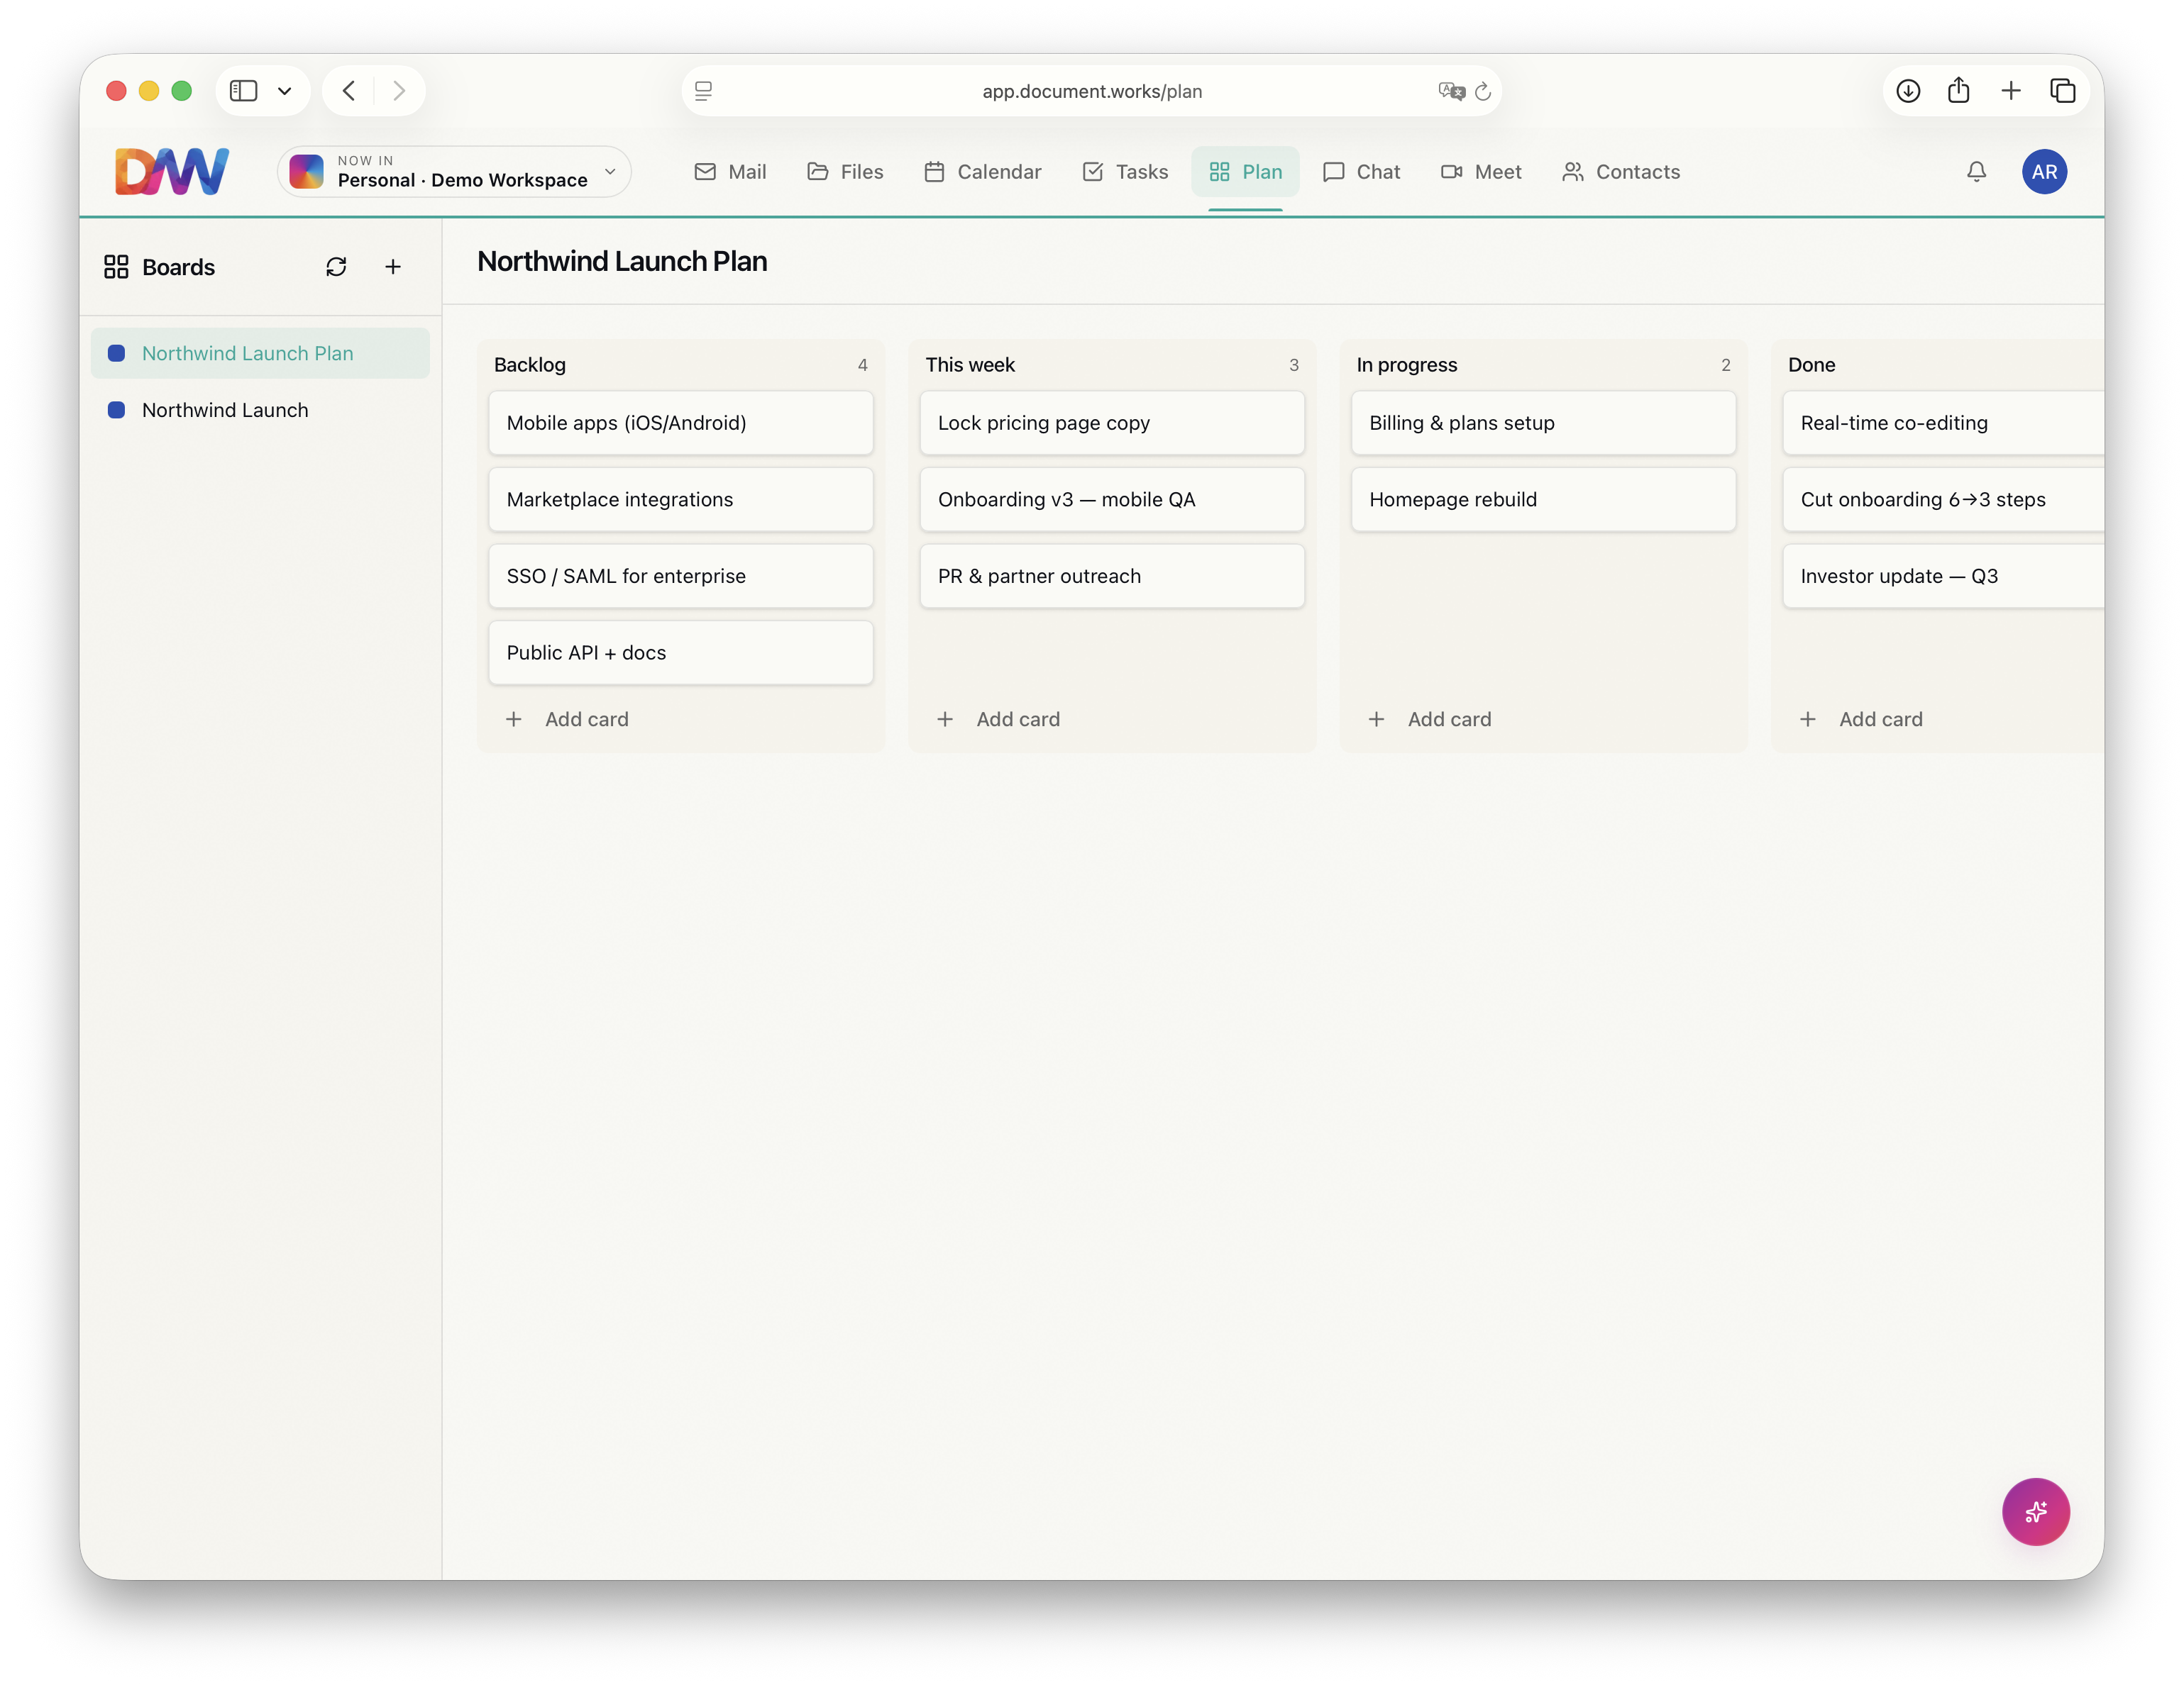Click the blue swatch beside Northwind Launch Plan

point(116,352)
